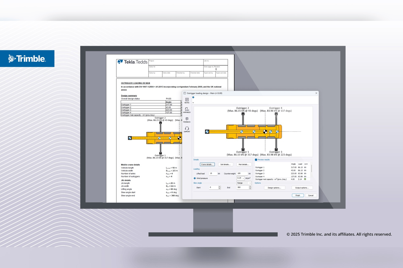Image resolution: width=403 pixels, height=268 pixels.
Task: Increase the End slew angle with up arrow
Action: pyautogui.click(x=250, y=187)
